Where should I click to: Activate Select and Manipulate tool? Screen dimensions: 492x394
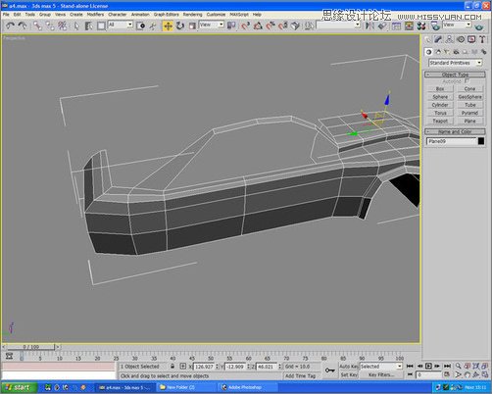coord(153,25)
